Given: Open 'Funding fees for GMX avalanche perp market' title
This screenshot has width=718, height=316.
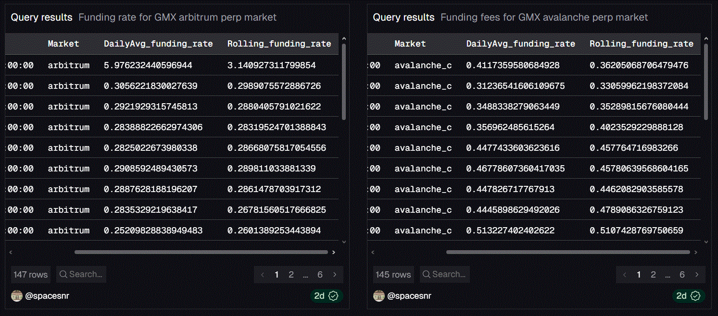Looking at the screenshot, I should tap(544, 17).
